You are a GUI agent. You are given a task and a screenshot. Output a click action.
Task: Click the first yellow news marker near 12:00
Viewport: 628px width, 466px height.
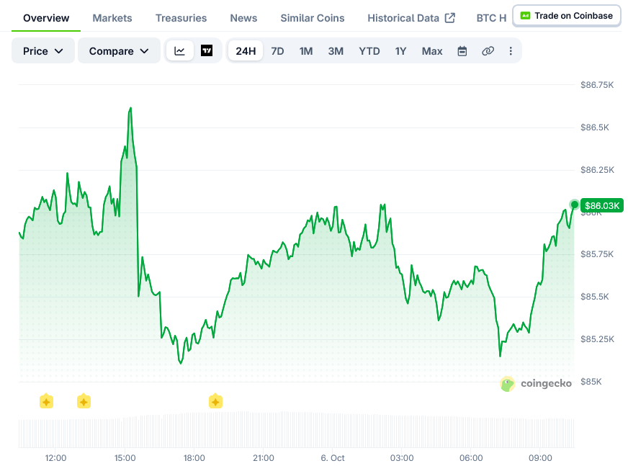(x=47, y=401)
